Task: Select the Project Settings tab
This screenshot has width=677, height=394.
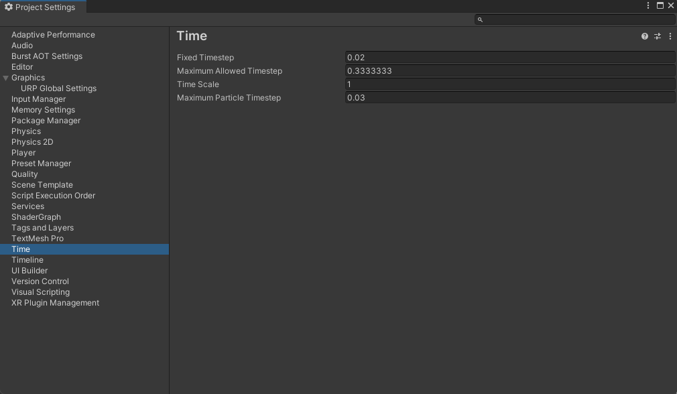Action: (x=43, y=7)
